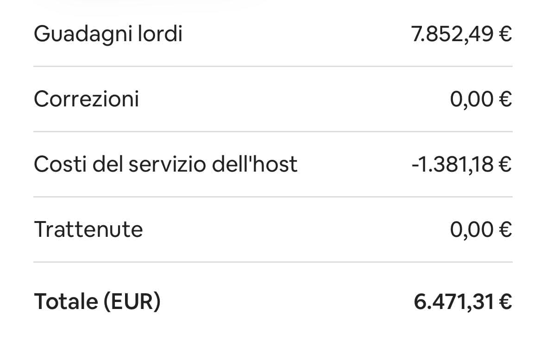Click the 7.852,49 € gross earnings amount

point(461,34)
